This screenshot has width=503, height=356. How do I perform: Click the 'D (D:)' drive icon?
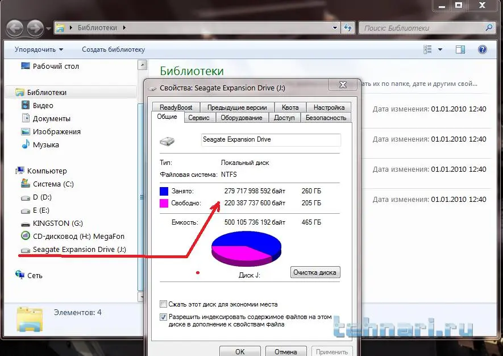[26, 198]
